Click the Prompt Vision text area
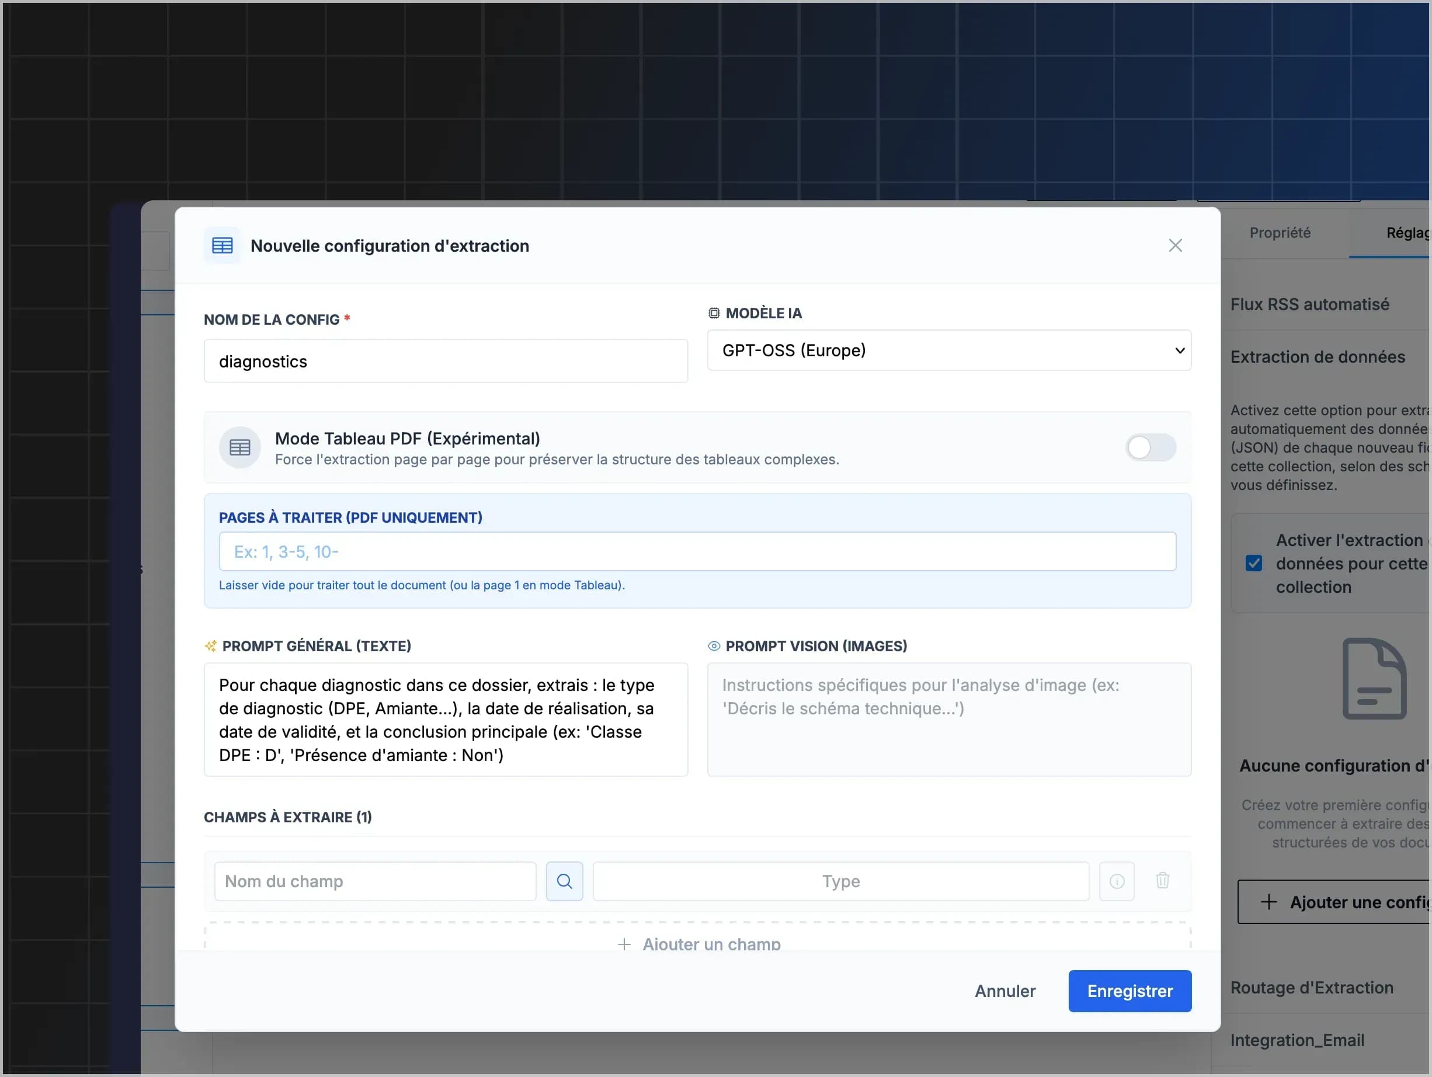This screenshot has height=1077, width=1432. coord(948,719)
